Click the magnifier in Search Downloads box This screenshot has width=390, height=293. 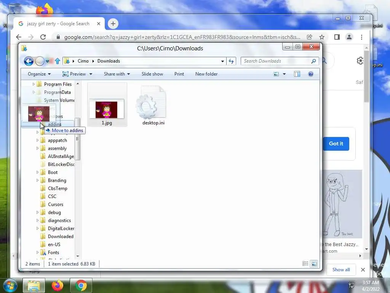coord(314,61)
